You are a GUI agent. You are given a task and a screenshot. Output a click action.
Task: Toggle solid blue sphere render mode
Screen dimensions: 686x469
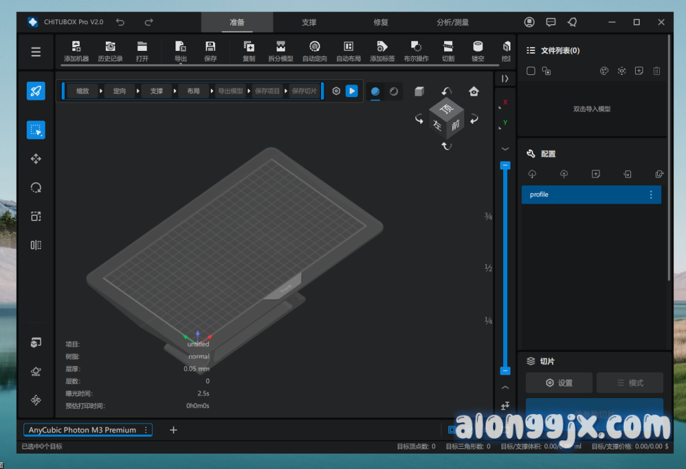(375, 91)
